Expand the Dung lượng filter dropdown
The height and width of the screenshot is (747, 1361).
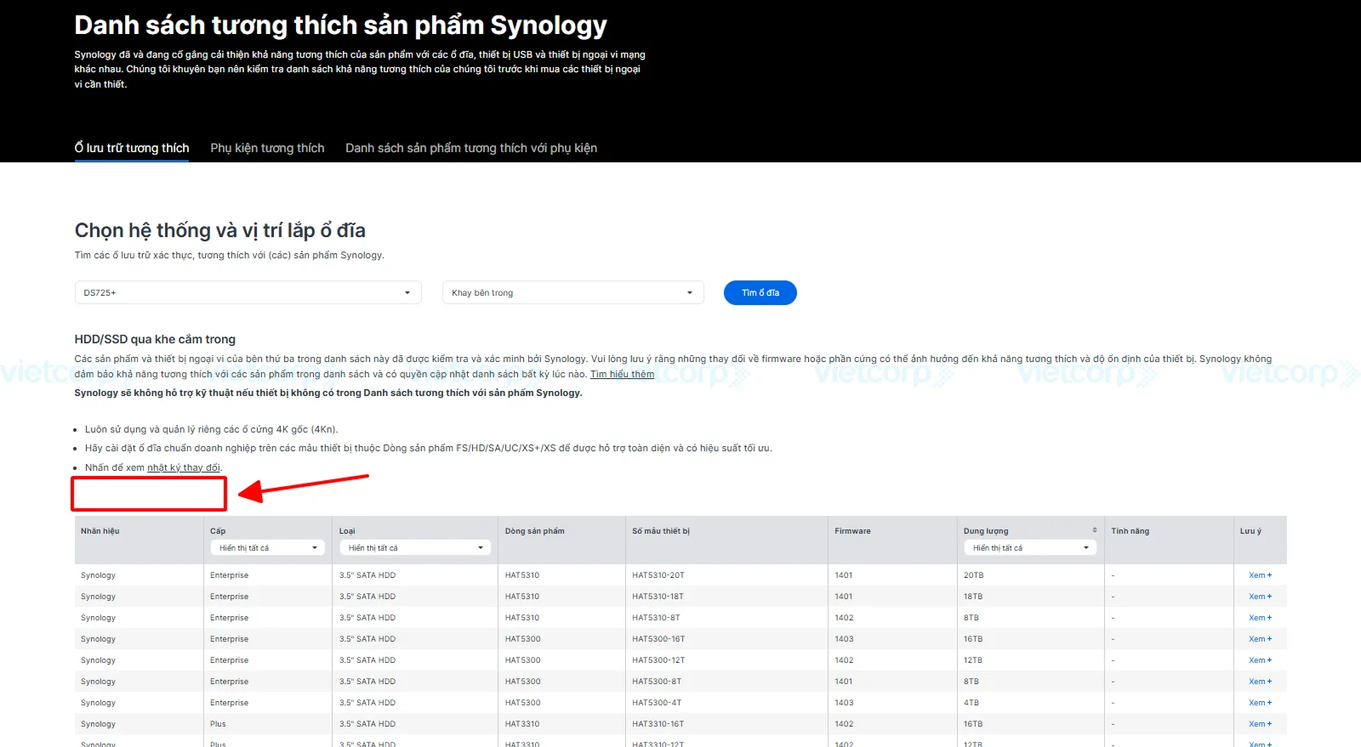(1030, 548)
